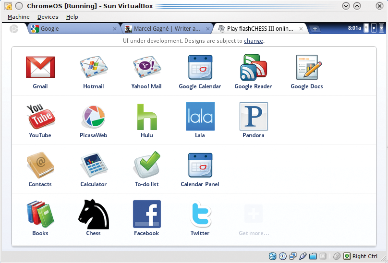This screenshot has height=263, width=388.
Task: Open the Devices menu
Action: click(48, 17)
